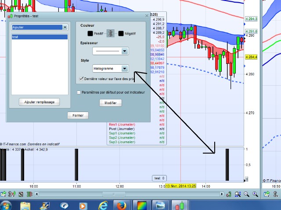Switch to the color gradient taskbar app
281x210 pixels.
click(141, 205)
